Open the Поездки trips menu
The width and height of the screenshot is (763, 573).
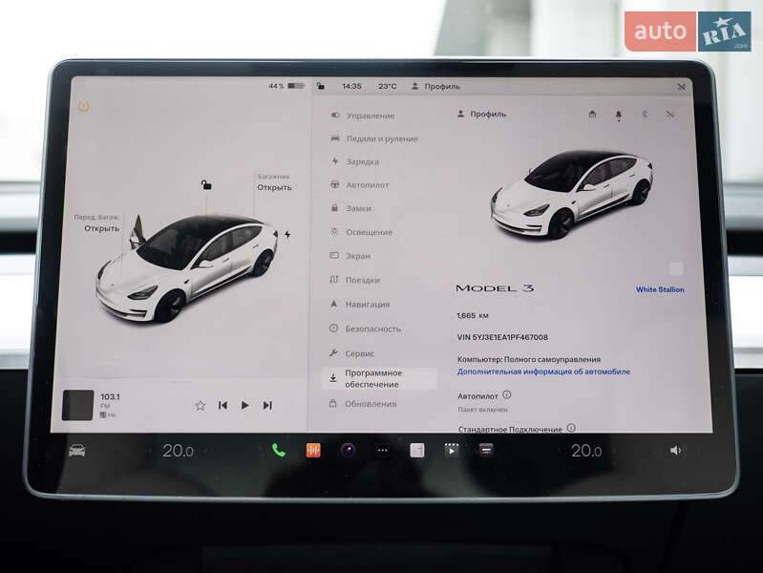tap(354, 280)
